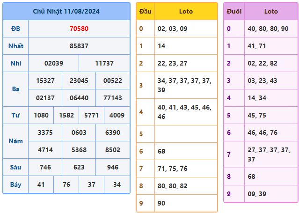The height and width of the screenshot is (213, 299).
Task: Select the Bảy prize number 76
Action: (x=66, y=184)
